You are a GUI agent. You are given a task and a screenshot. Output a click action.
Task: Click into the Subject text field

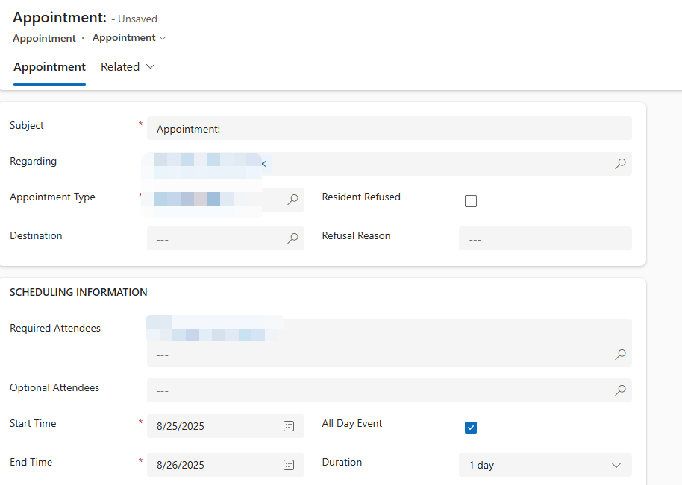click(x=388, y=129)
